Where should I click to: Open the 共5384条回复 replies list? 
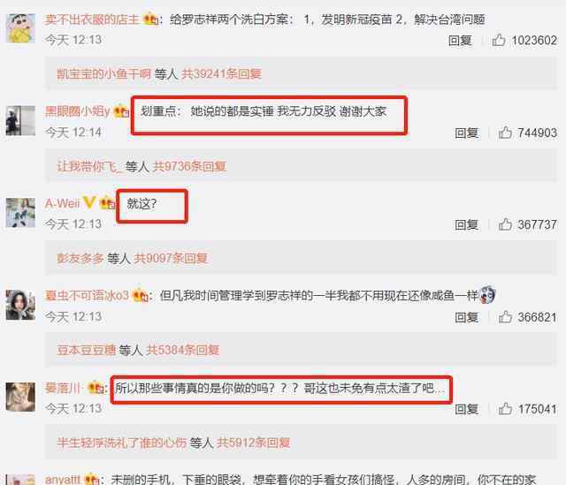(x=183, y=350)
